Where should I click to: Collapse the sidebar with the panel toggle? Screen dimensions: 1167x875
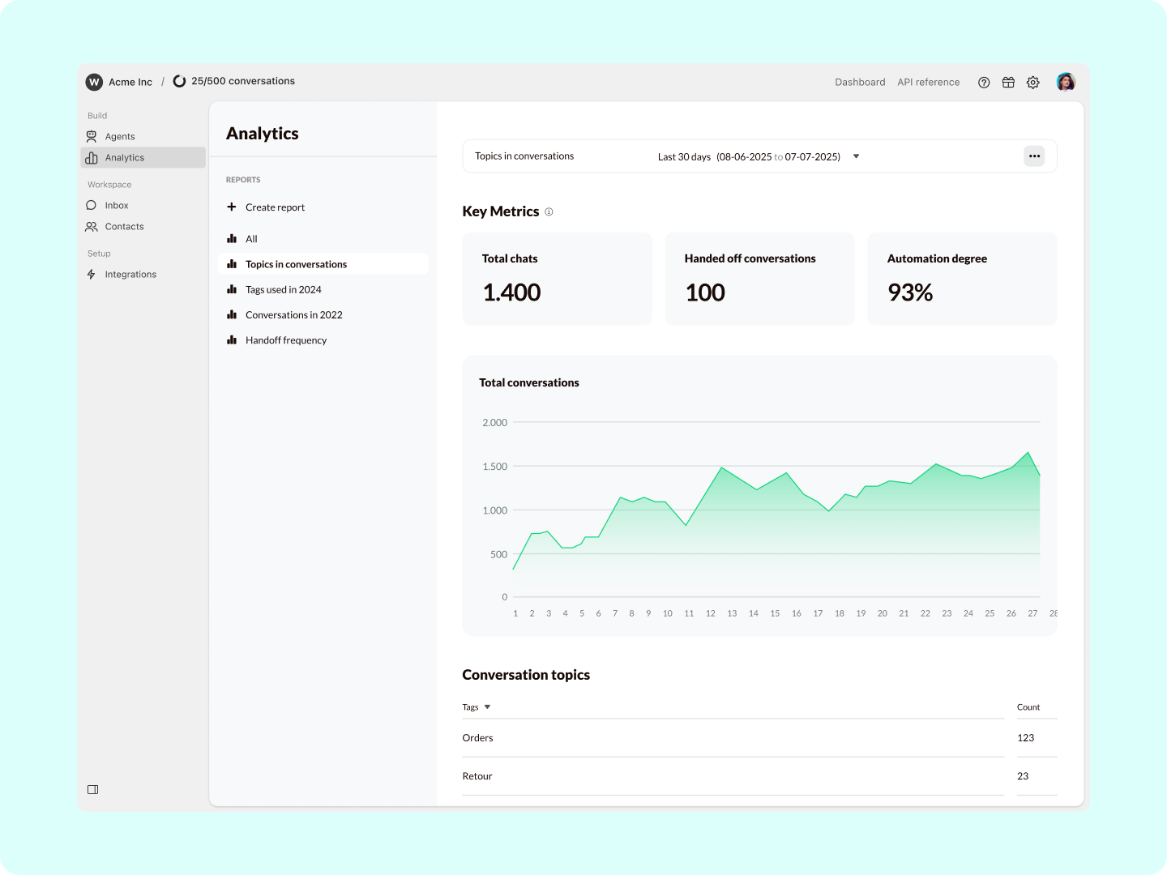[x=92, y=788]
